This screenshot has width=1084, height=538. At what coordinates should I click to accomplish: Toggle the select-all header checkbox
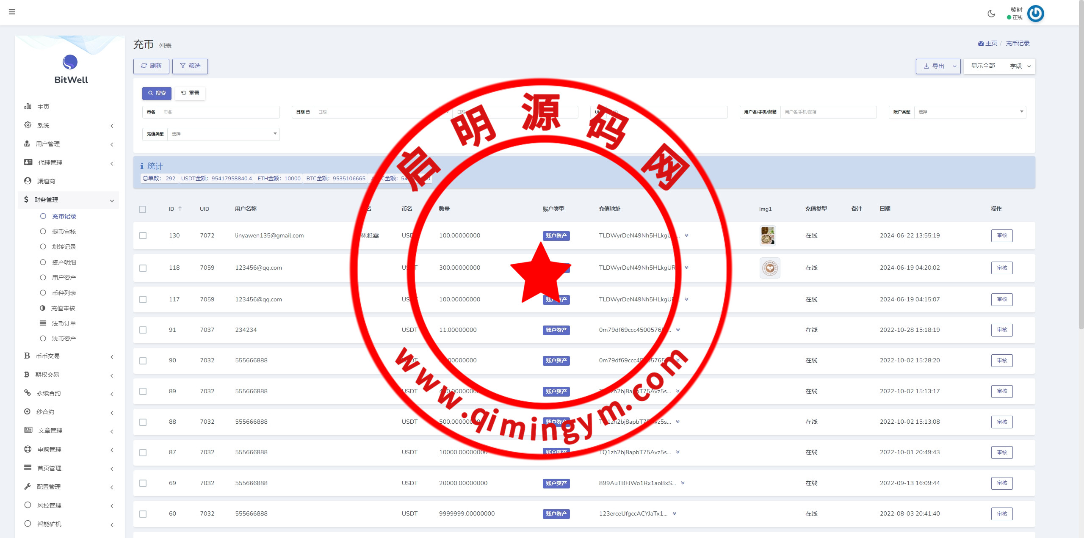pyautogui.click(x=143, y=209)
